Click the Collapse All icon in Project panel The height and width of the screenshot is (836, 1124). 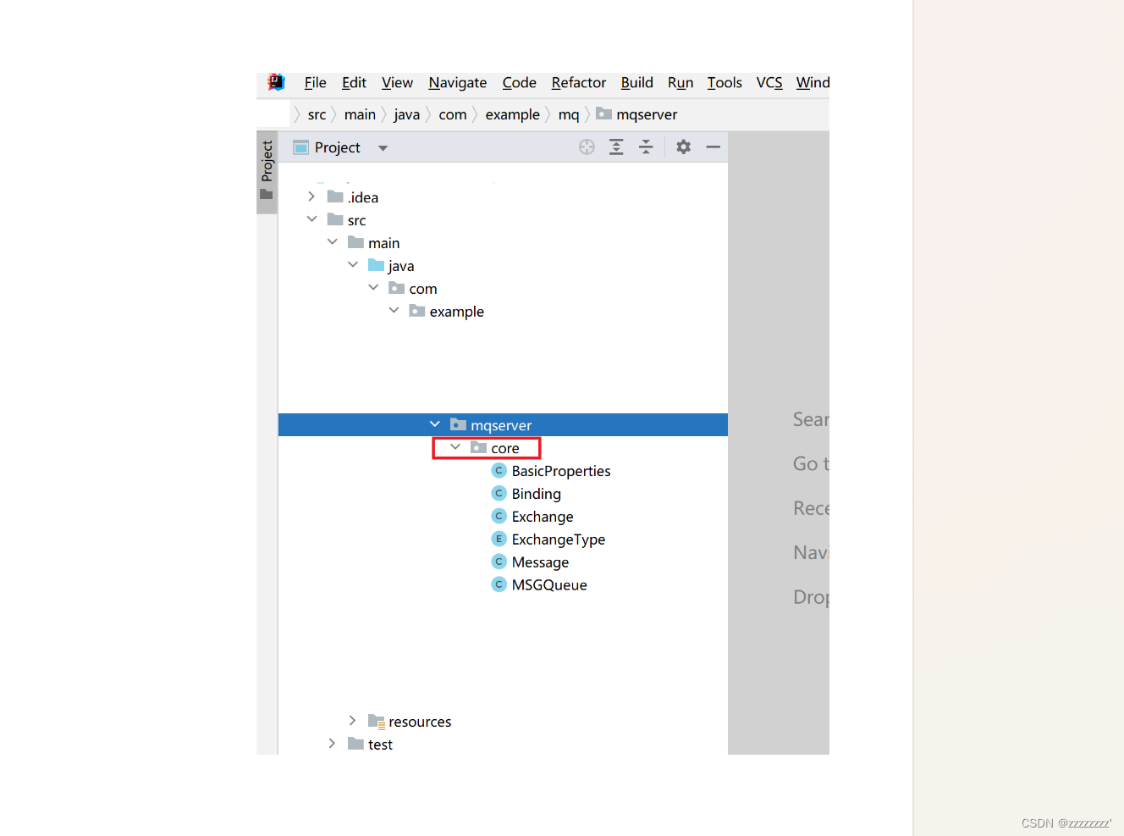coord(646,147)
